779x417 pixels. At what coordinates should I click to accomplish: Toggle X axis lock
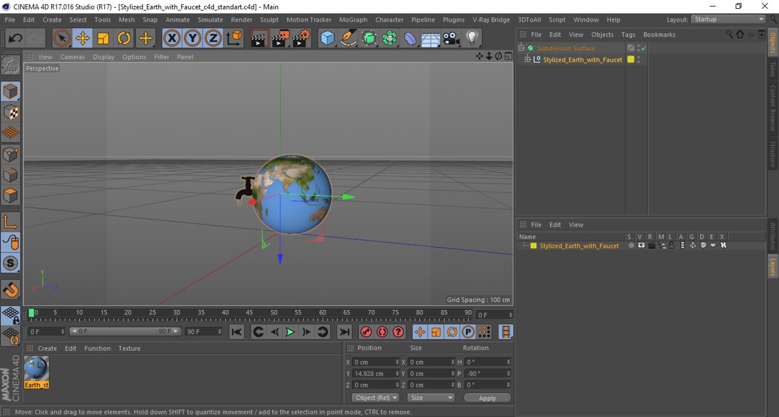(x=172, y=39)
